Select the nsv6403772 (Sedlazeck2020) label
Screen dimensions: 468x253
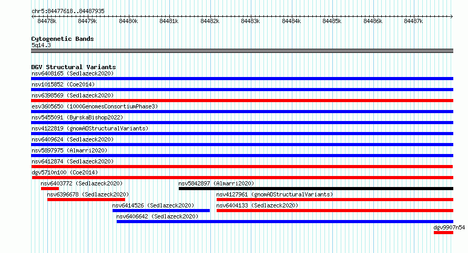pos(82,183)
